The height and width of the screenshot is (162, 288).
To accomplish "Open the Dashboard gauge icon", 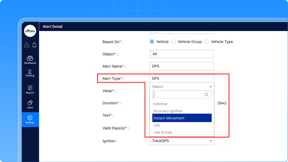I will tap(30, 58).
